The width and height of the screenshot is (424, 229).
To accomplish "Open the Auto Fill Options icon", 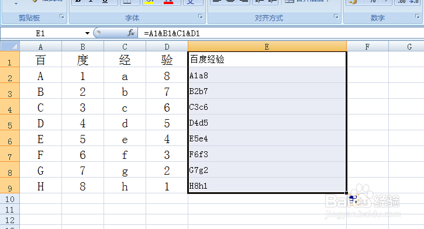I will coord(353,200).
